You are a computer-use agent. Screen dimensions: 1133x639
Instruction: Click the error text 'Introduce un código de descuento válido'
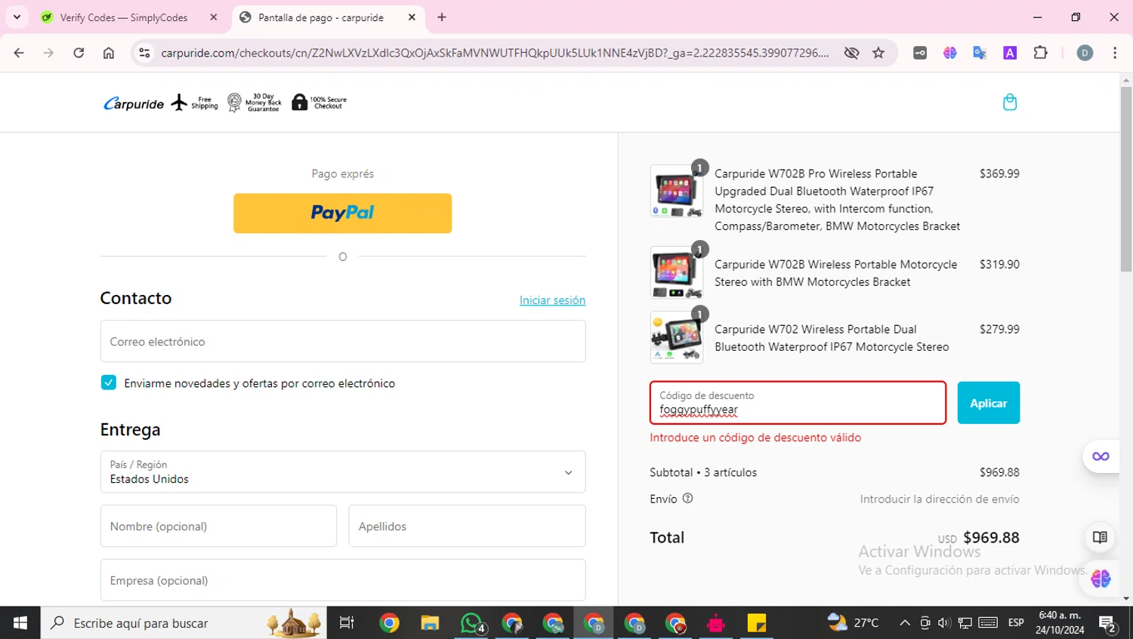755,438
